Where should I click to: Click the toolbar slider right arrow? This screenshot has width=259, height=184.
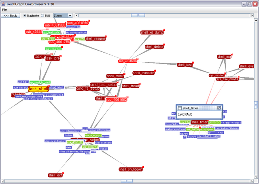pos(252,15)
